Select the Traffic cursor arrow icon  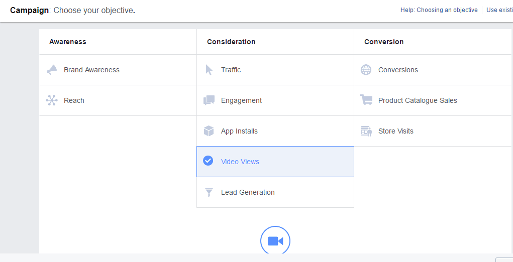click(209, 70)
